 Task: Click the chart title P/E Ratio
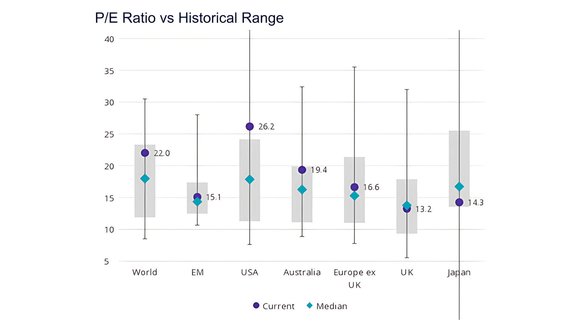(x=189, y=18)
